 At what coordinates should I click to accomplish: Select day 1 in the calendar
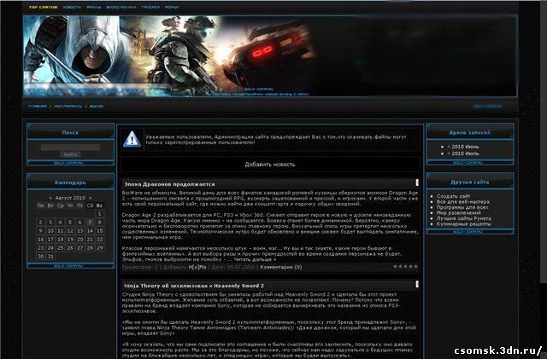pos(100,214)
